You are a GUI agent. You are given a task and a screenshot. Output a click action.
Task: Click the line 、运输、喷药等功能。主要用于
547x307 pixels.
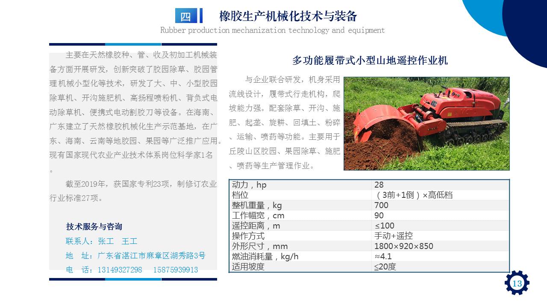[285, 137]
